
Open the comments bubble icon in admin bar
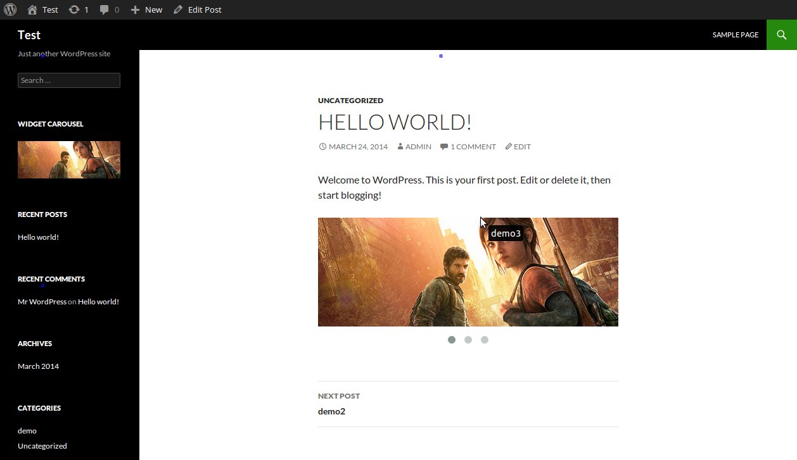click(105, 9)
